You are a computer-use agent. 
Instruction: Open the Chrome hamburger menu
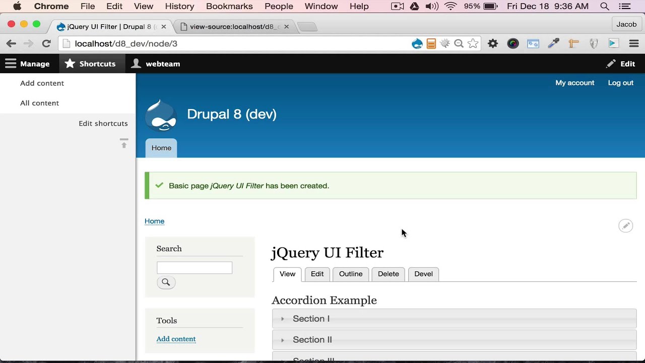tap(634, 44)
